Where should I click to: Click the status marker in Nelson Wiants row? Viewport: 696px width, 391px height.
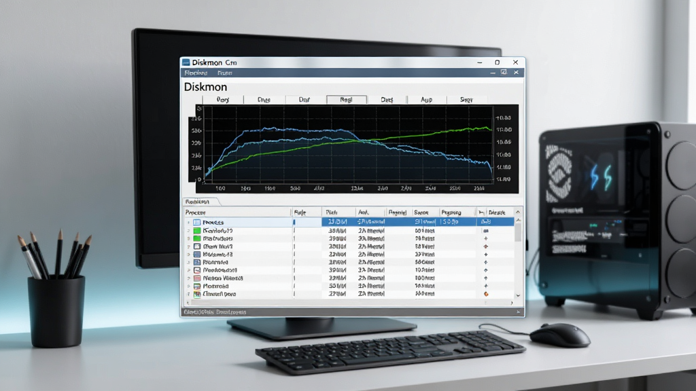click(x=486, y=278)
